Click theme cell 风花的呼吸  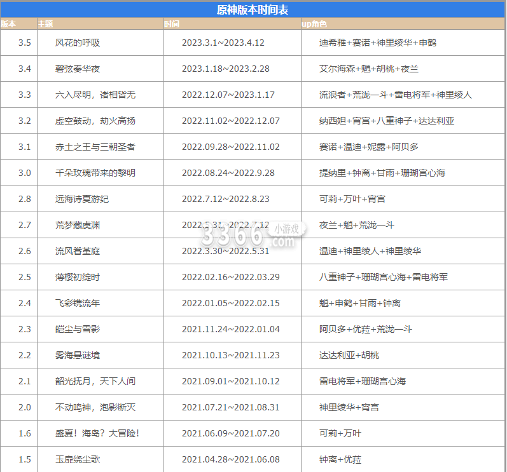[x=78, y=43]
